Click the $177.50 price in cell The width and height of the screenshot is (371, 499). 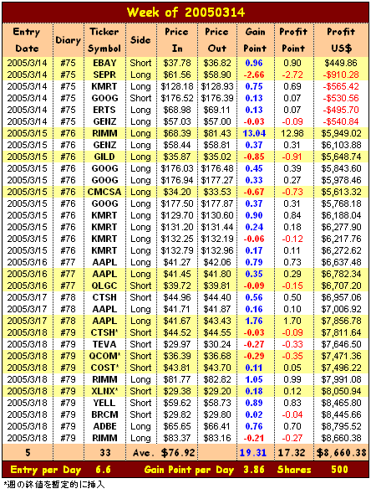pos(177,203)
